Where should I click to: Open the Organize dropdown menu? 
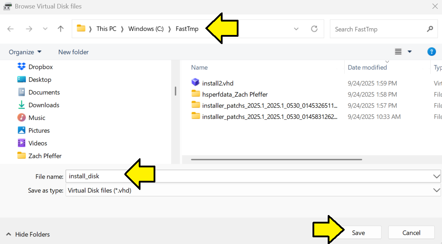[x=25, y=52]
